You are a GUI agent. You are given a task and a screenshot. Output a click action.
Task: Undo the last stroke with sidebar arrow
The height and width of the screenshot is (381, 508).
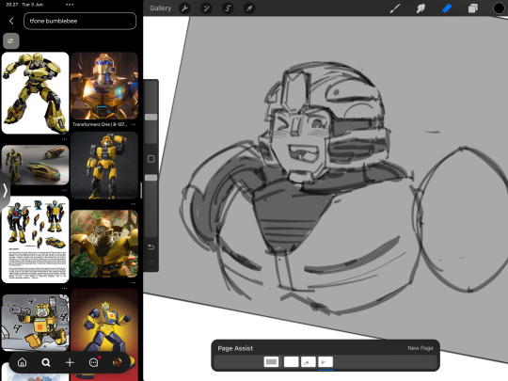(x=151, y=246)
